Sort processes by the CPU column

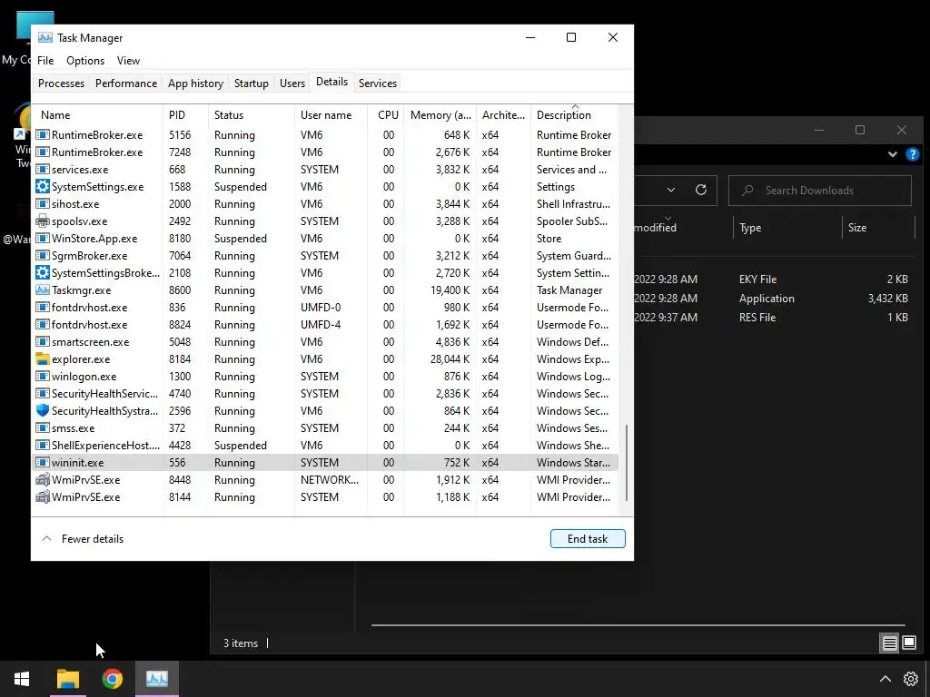(387, 115)
